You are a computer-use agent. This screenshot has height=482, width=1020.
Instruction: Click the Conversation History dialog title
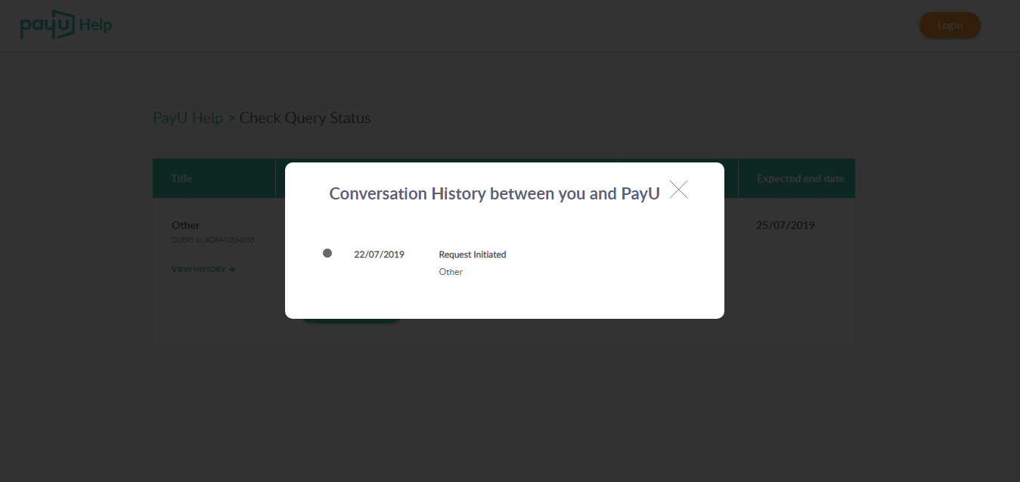494,193
